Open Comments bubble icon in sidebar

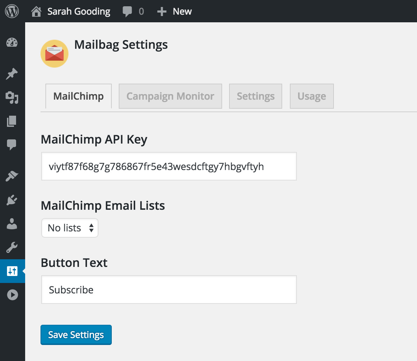click(12, 144)
